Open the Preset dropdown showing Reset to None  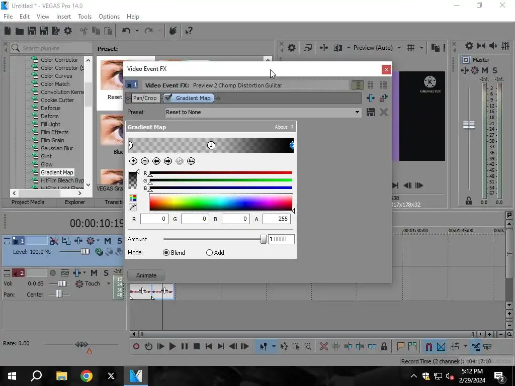262,112
